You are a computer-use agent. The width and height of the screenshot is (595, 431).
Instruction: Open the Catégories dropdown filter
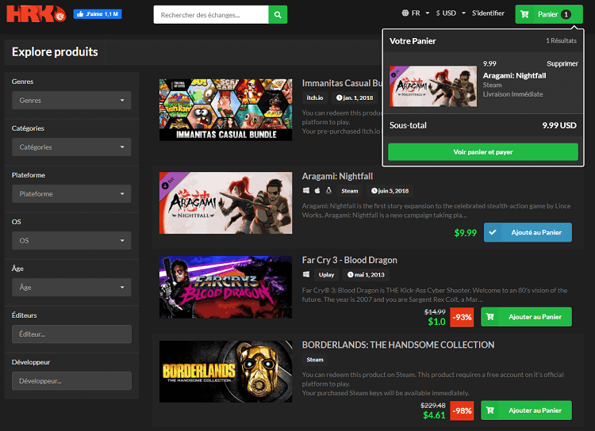click(71, 147)
